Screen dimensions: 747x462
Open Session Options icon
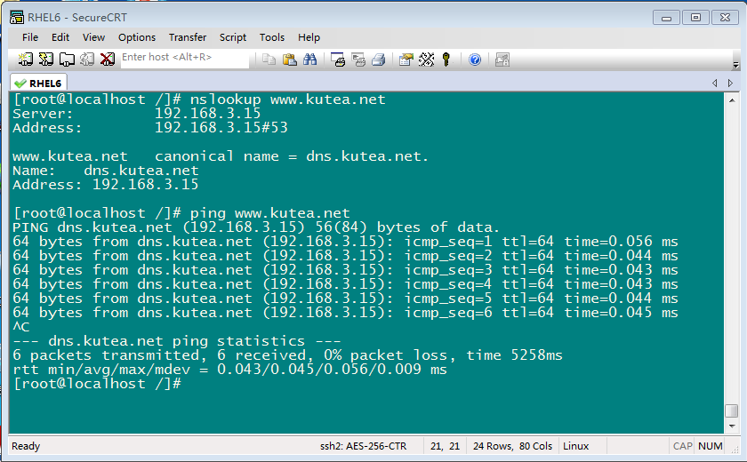406,60
